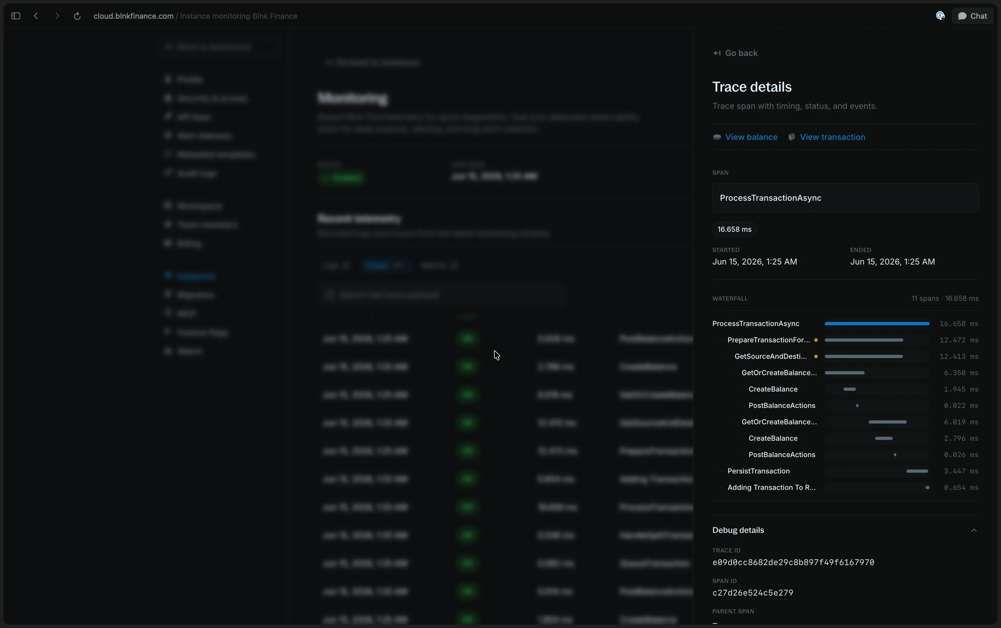Screen dimensions: 1001x628
Task: Select the ProcessTransactionAsync waterfall row
Action: click(x=845, y=324)
